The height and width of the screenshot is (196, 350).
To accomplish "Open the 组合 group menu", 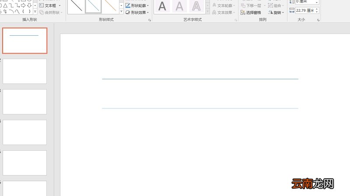I will pyautogui.click(x=276, y=5).
